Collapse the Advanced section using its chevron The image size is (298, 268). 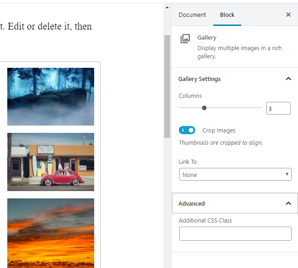(x=288, y=203)
